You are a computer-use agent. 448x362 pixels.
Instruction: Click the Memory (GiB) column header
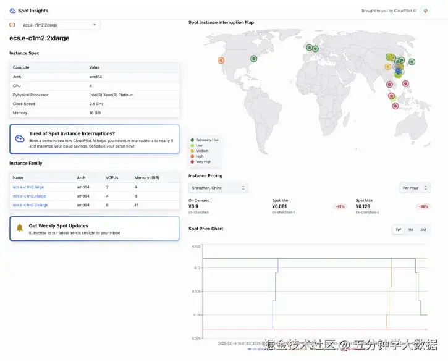(147, 177)
